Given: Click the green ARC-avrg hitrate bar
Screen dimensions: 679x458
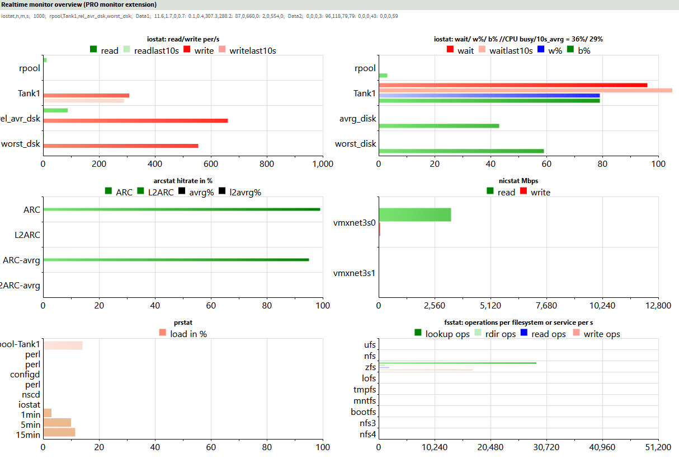Looking at the screenshot, I should pos(176,260).
